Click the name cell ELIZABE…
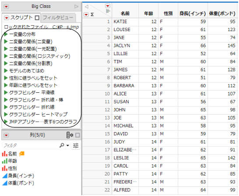Image resolution: width=239 pixels, height=196 pixels. coord(125,150)
